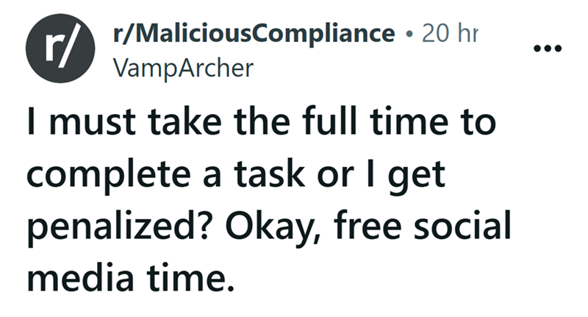Click the bullet separator before "20 hr"

pyautogui.click(x=411, y=34)
